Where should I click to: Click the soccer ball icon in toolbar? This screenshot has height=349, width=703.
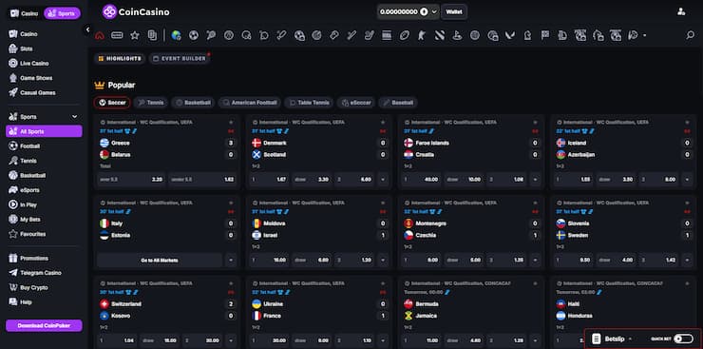coord(194,35)
